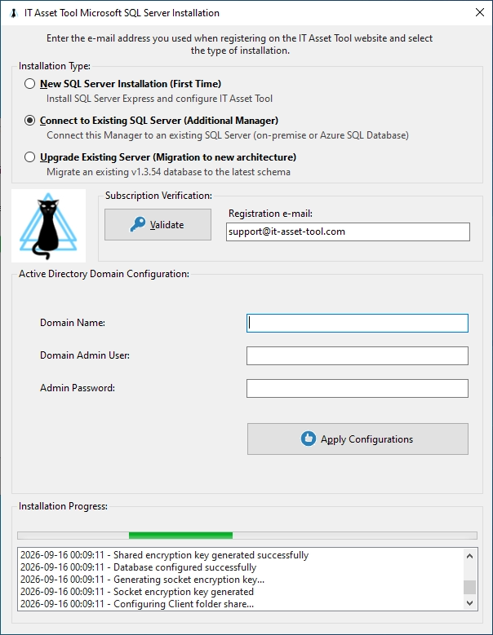Screen dimensions: 493x635
Task: Click the 'Registration e-mail:' label
Action: pyautogui.click(x=270, y=214)
